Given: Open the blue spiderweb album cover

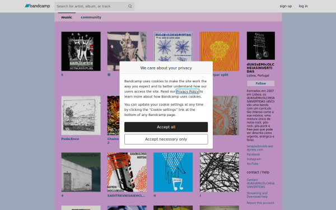Looking at the screenshot, I should [173, 46].
